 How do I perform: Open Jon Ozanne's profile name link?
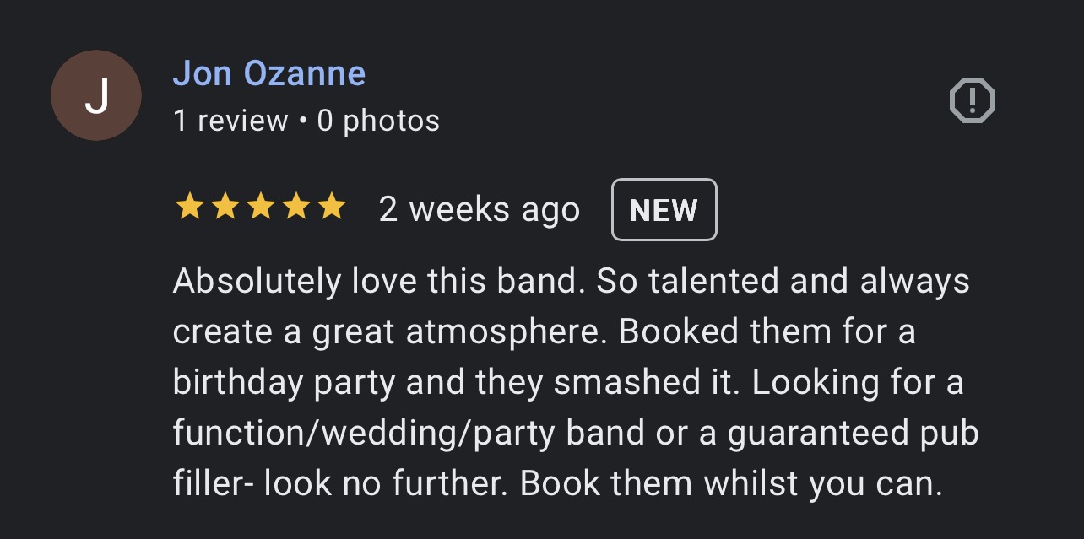(268, 74)
